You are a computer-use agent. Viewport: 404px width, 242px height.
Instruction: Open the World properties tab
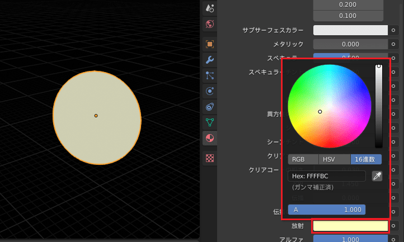[210, 24]
